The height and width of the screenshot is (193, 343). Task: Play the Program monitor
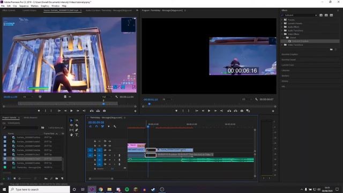[x=209, y=111]
